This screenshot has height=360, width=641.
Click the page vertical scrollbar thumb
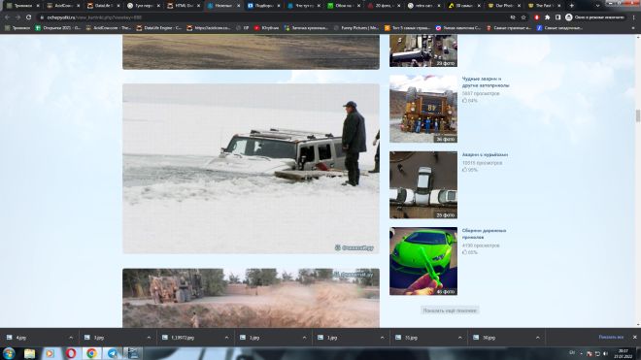[637, 115]
